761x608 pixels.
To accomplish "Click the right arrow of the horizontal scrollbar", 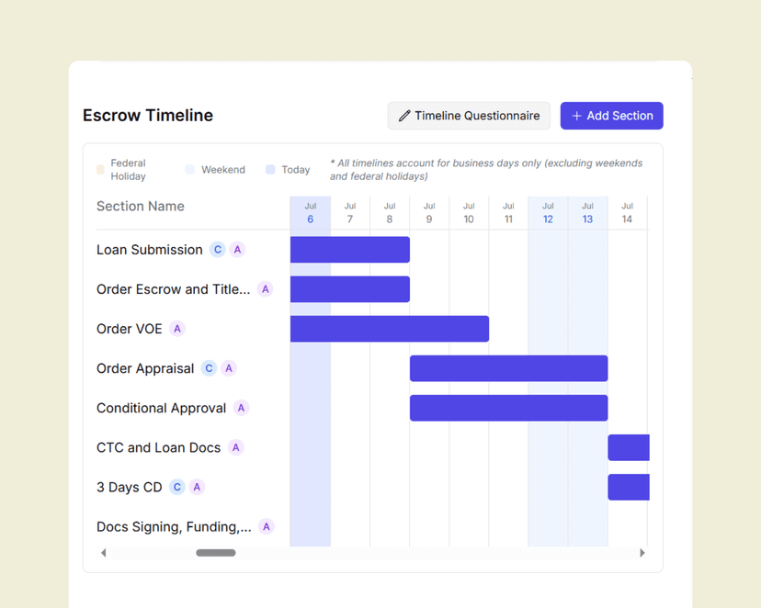I will click(x=642, y=553).
